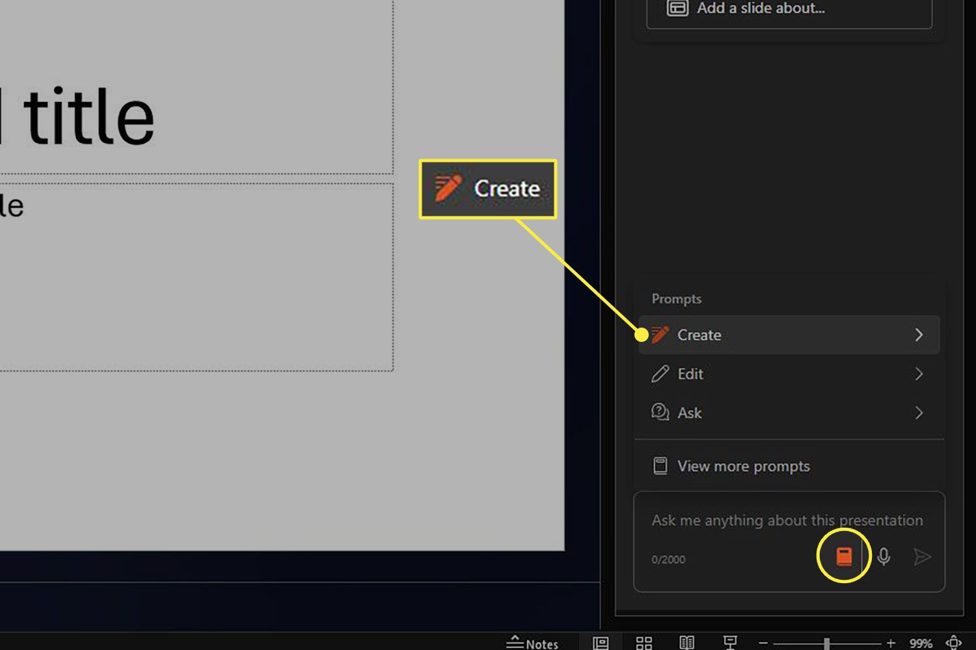Open the orange prompt guide book icon
976x650 pixels.
[844, 556]
